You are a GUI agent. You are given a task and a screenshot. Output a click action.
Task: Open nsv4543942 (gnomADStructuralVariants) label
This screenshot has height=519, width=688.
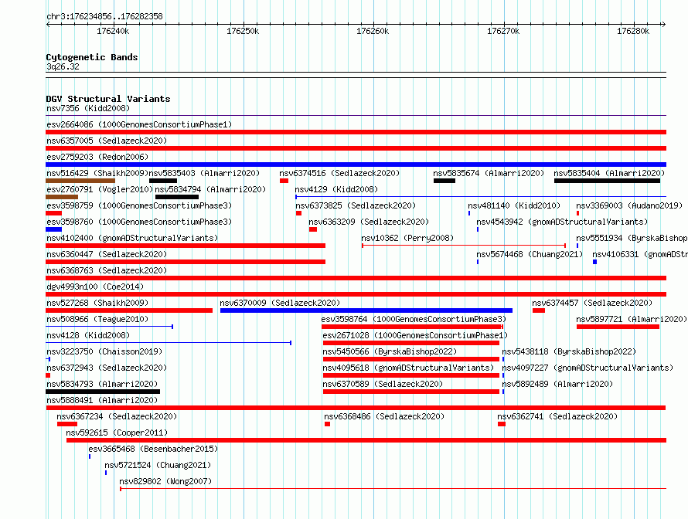[562, 222]
